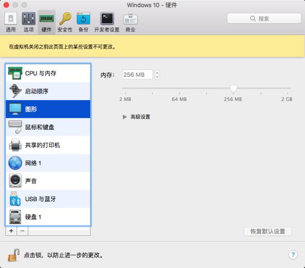Close the Windows 10 硬件 window
305x268 pixels.
pyautogui.click(x=6, y=5)
